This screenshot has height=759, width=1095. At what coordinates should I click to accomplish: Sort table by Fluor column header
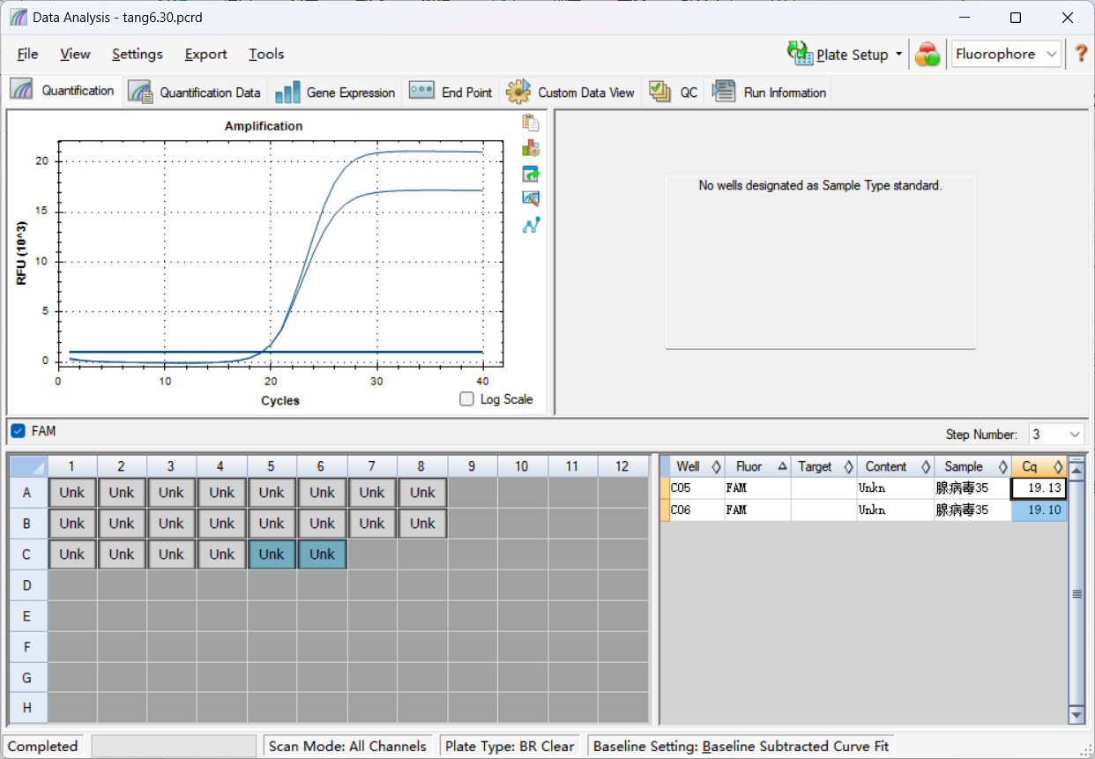coord(757,466)
